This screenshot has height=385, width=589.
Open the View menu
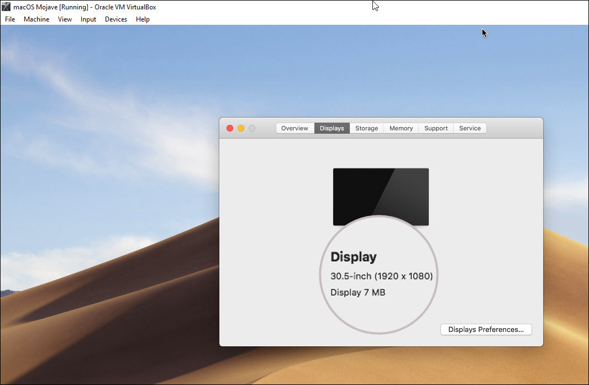click(x=65, y=19)
